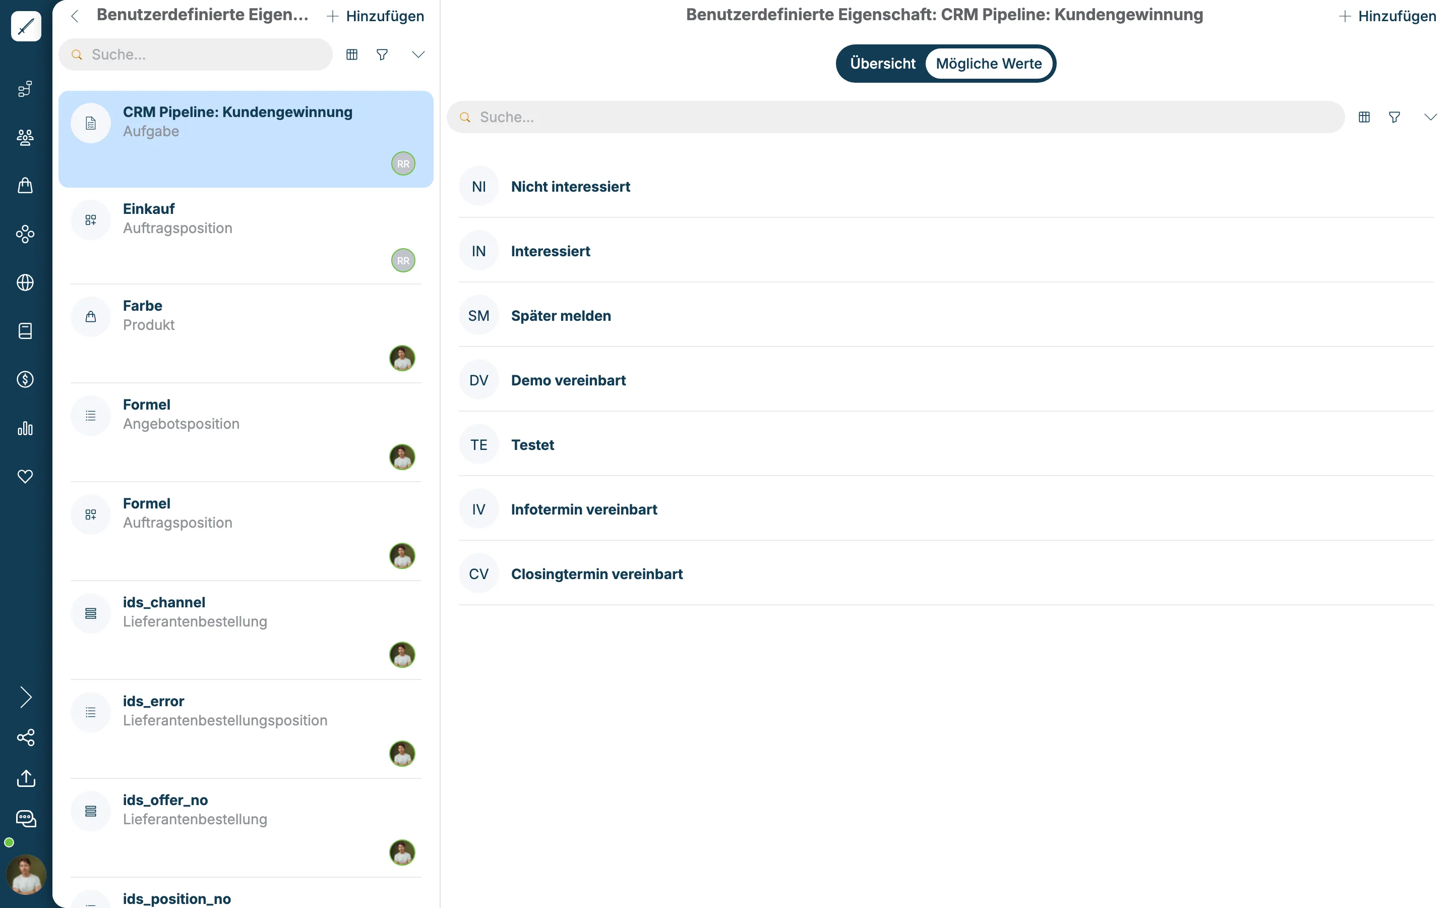Open the shopping bag products icon
The width and height of the screenshot is (1452, 908).
[x=25, y=186]
